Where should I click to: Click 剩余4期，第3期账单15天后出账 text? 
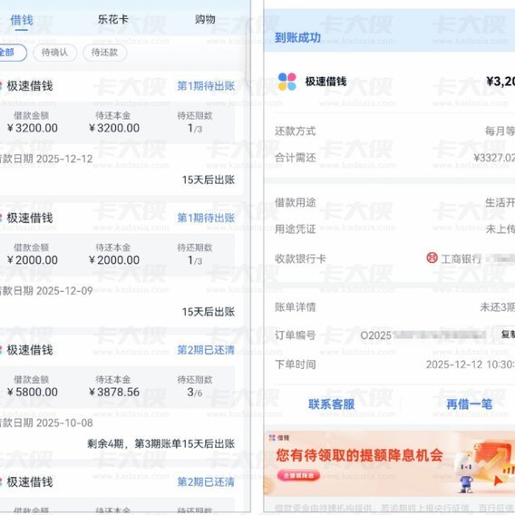(x=161, y=443)
